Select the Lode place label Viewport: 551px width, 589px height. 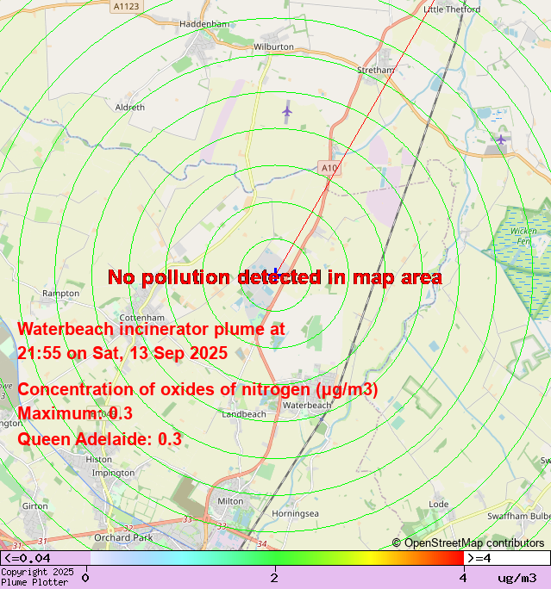[439, 504]
